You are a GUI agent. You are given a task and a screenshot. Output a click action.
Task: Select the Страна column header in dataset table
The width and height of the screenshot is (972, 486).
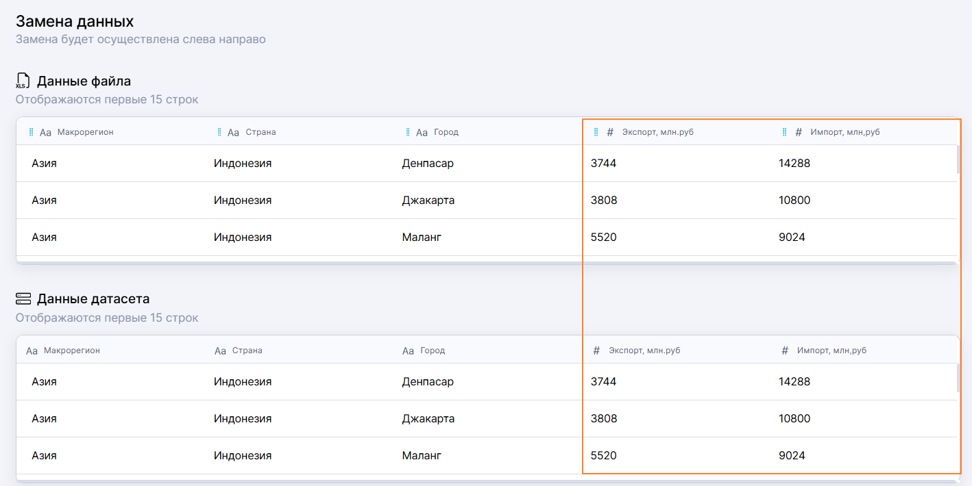pos(247,350)
